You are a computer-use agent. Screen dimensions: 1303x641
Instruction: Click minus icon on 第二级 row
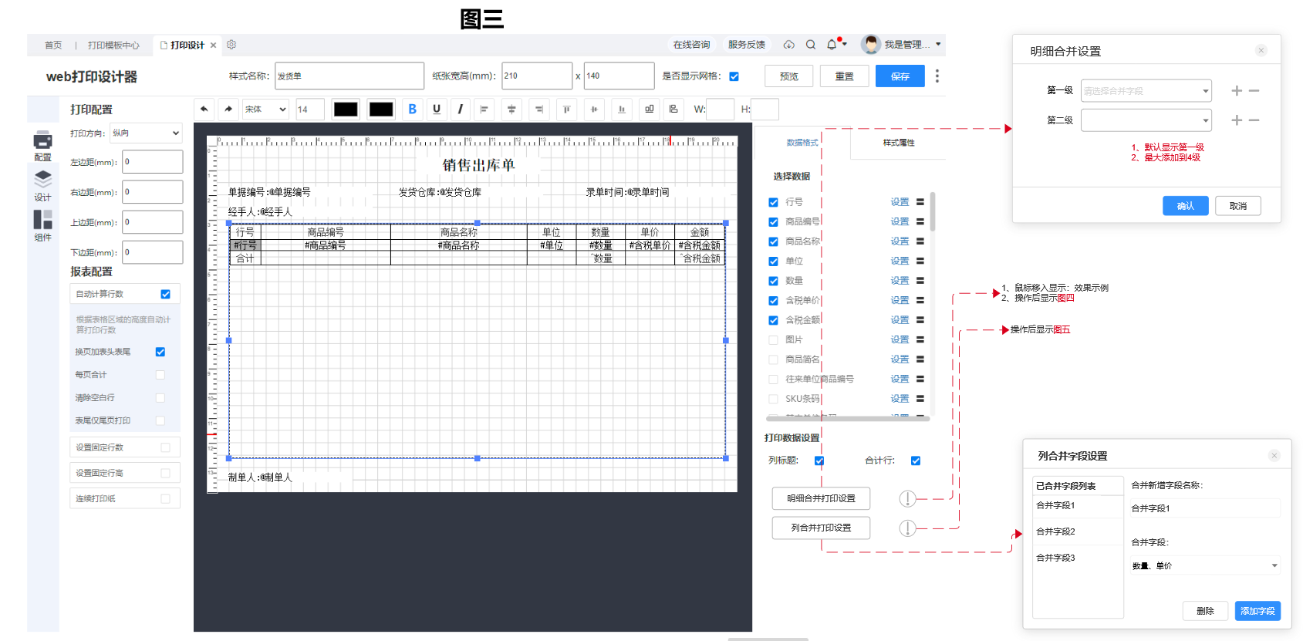[x=1254, y=120]
